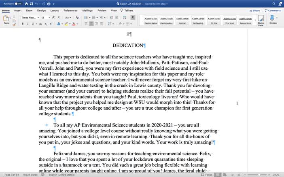Toggle center alignment button
The height and width of the screenshot is (177, 284).
(x=91, y=24)
